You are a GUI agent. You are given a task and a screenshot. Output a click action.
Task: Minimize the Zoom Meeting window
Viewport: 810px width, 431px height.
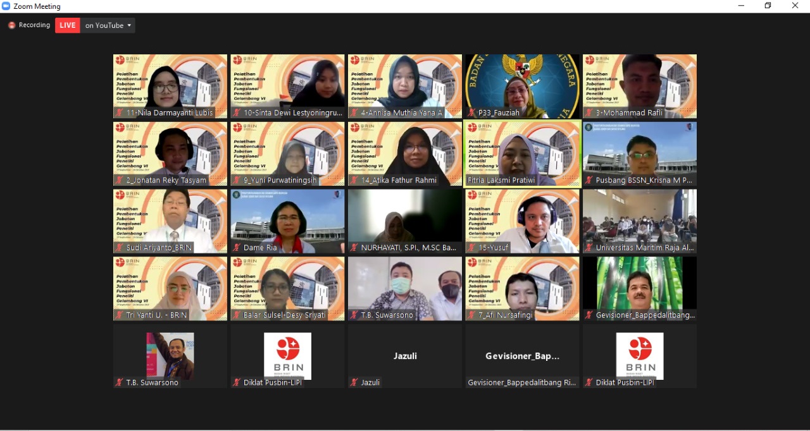[x=741, y=6]
